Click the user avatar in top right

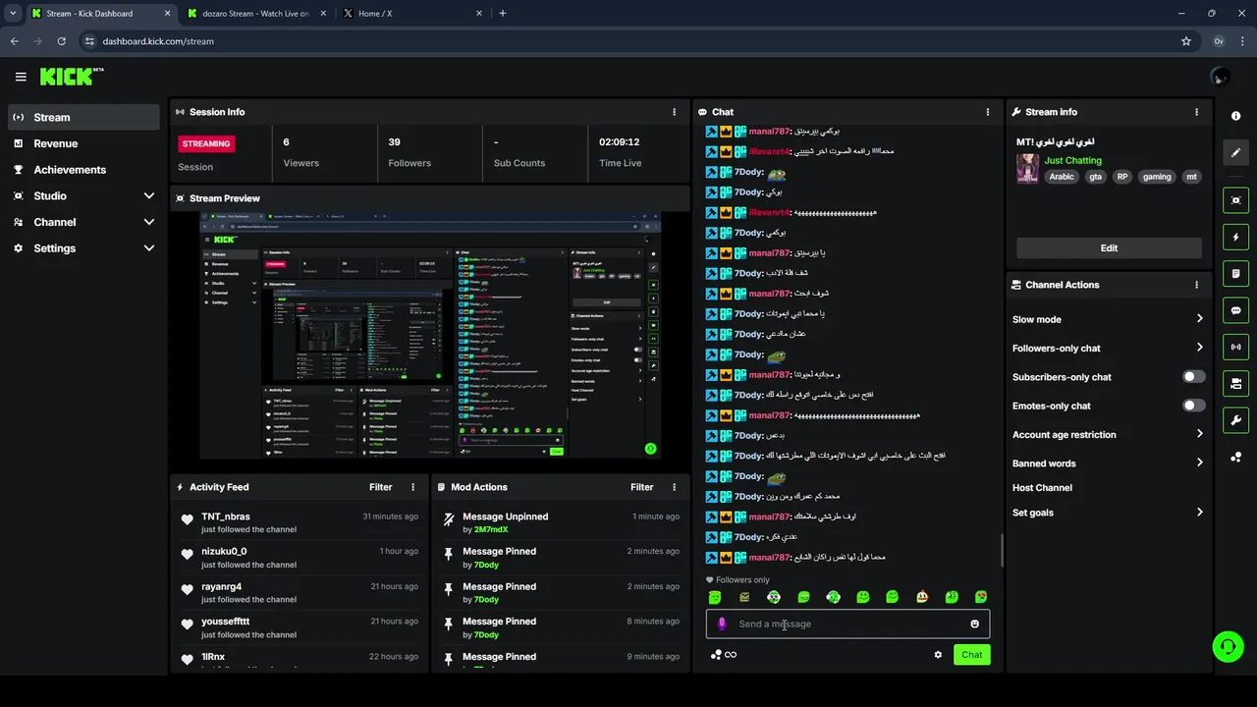click(x=1221, y=77)
